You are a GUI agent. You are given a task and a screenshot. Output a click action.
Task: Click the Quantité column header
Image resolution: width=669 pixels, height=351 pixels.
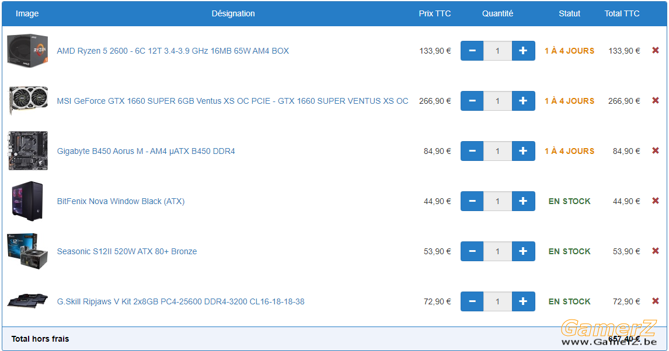coord(497,13)
